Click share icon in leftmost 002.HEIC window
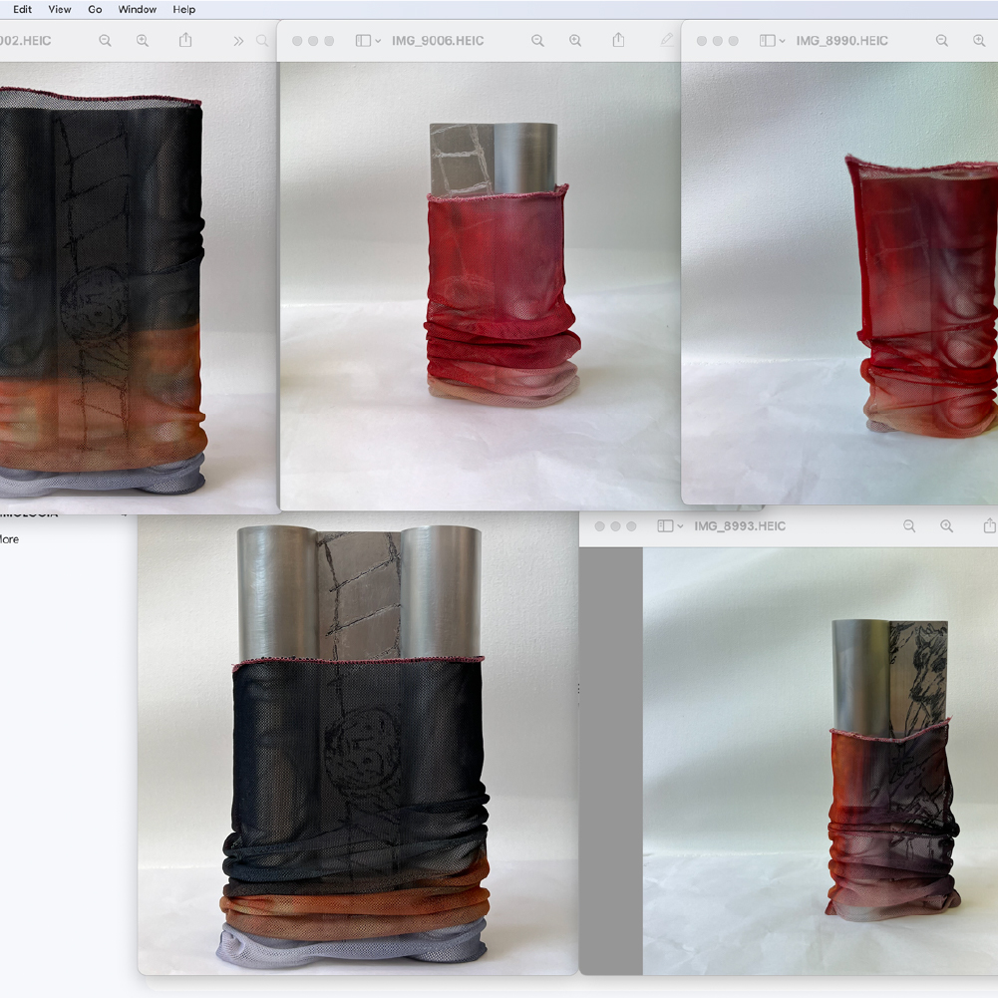Screen dimensions: 998x998 (185, 41)
